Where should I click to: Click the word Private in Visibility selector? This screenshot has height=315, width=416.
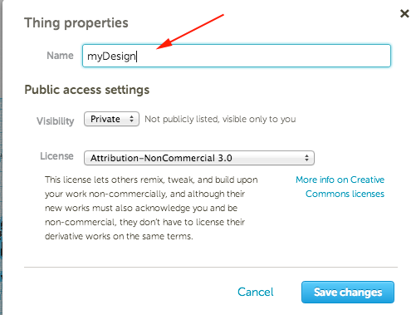point(105,119)
